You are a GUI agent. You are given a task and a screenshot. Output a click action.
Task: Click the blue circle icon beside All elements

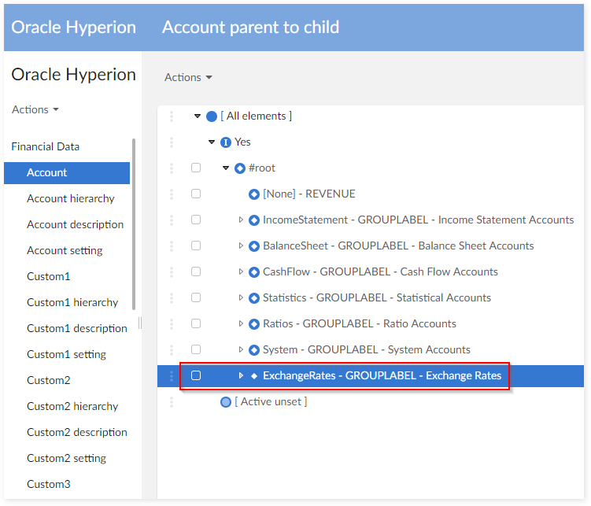[211, 116]
